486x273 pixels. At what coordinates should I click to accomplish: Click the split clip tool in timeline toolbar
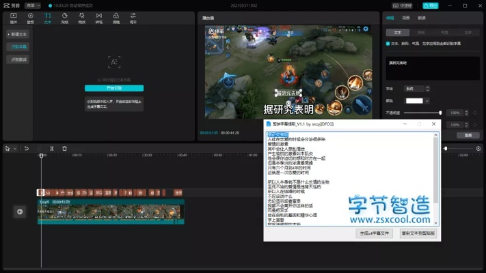click(x=52, y=148)
